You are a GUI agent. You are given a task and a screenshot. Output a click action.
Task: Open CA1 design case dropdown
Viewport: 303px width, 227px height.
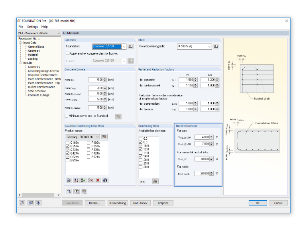[59, 33]
